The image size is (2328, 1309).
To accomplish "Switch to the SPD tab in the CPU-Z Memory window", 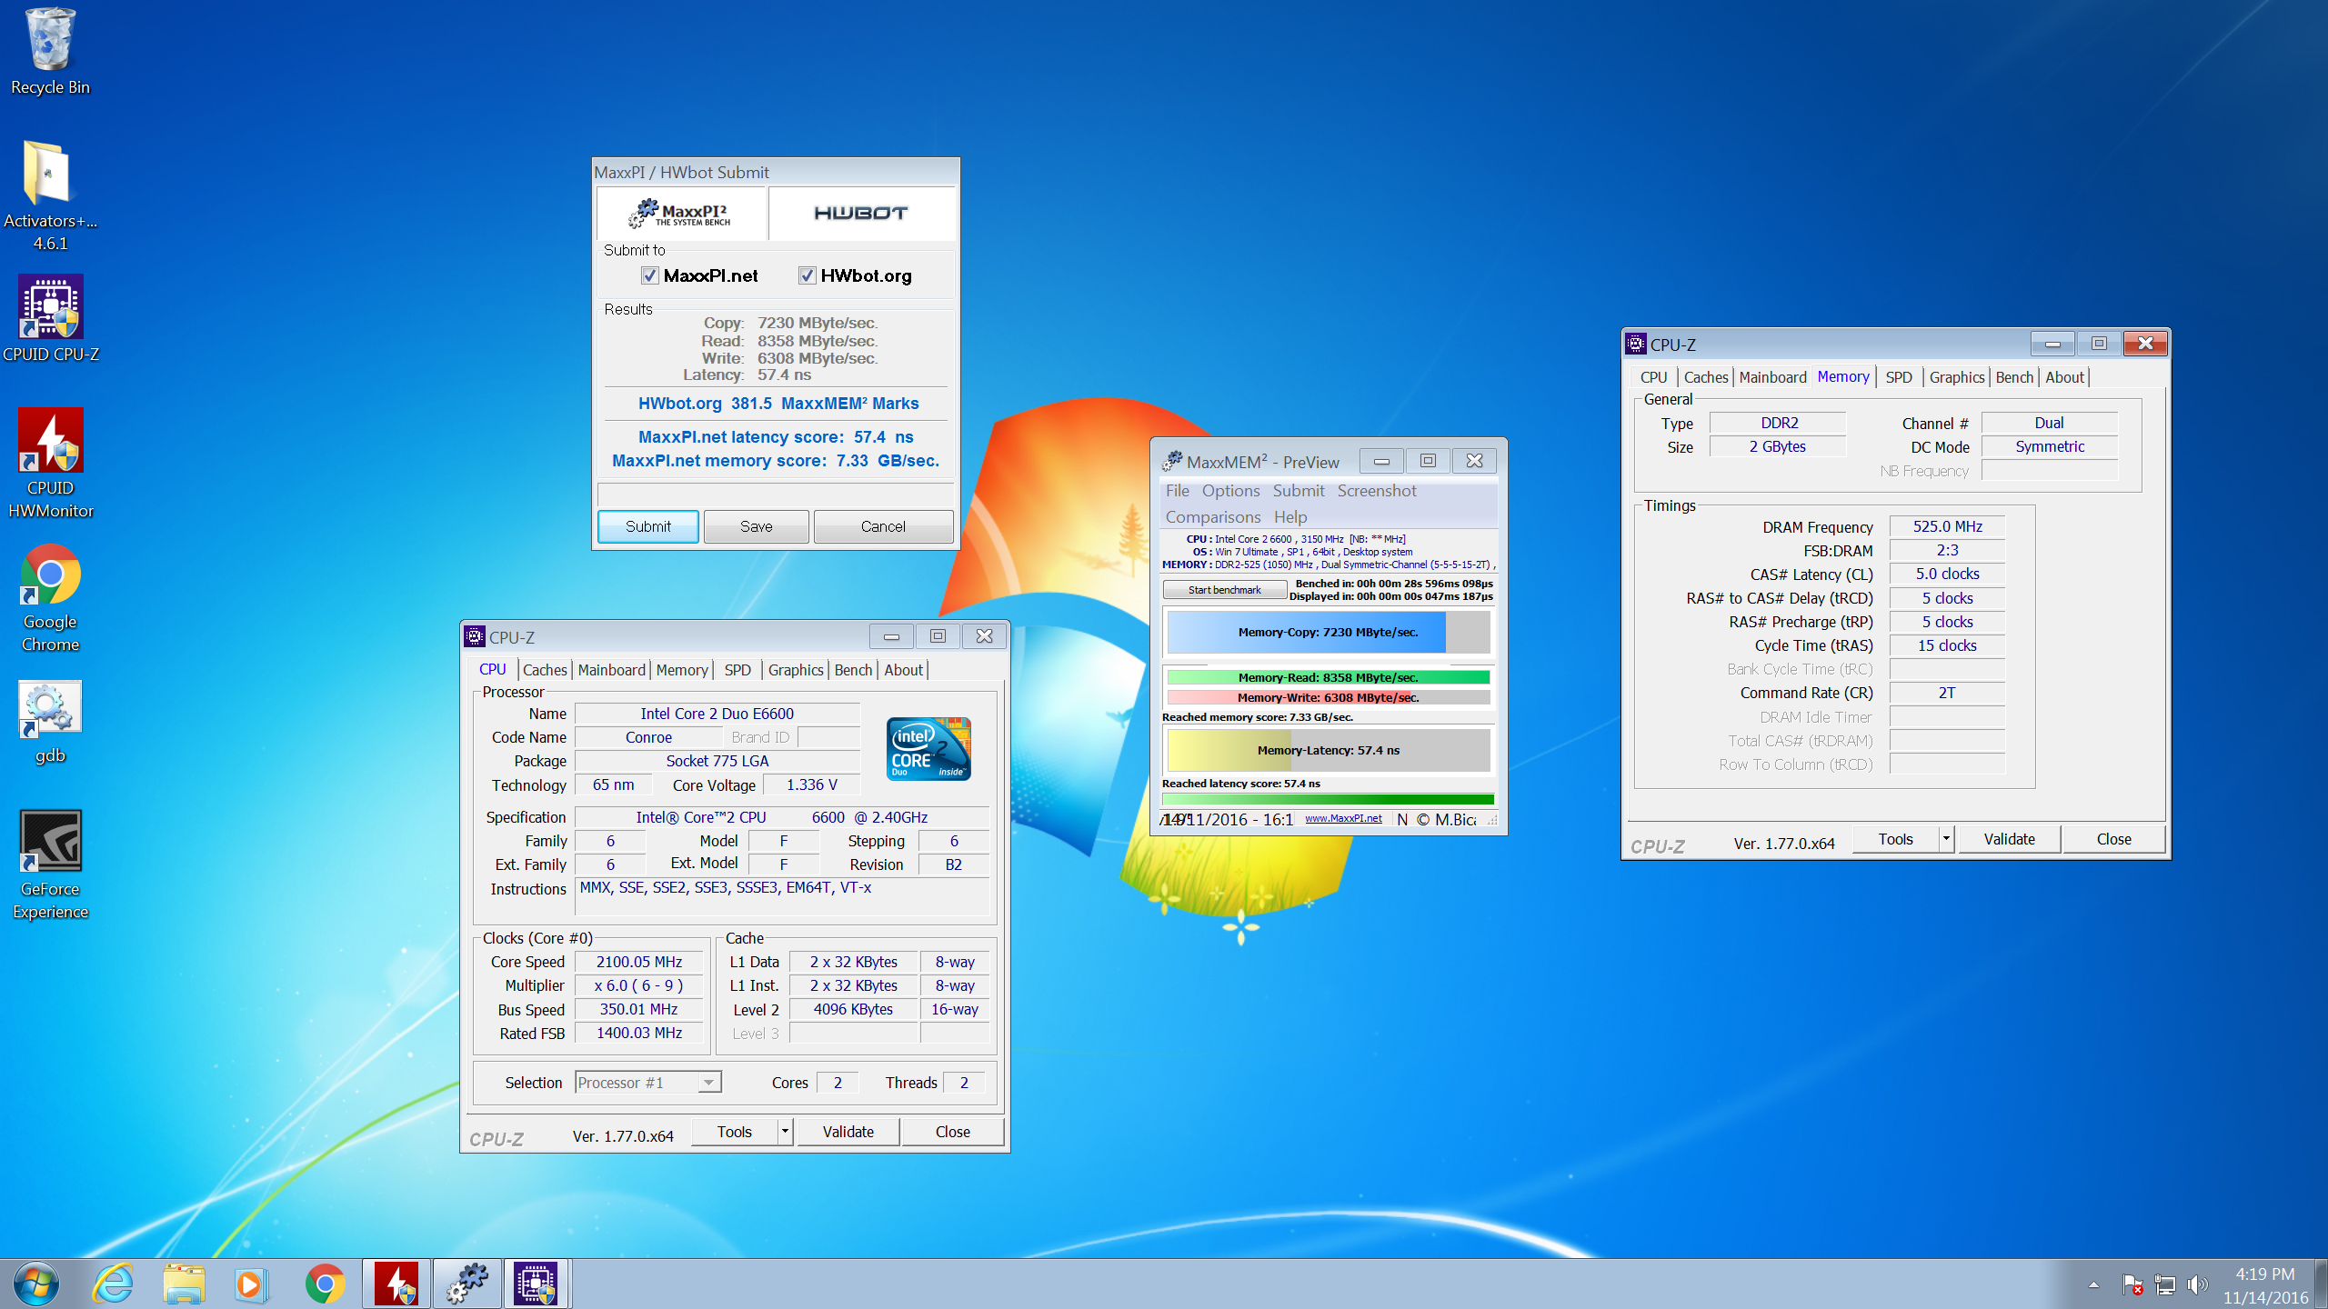I will click(x=1898, y=377).
